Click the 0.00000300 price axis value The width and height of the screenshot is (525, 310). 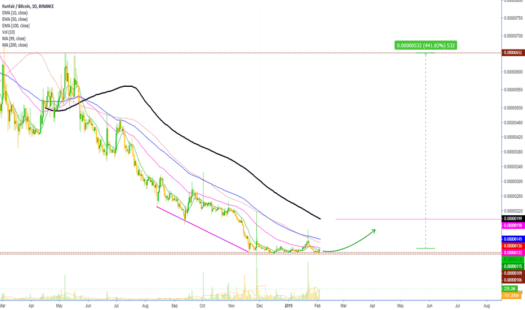pyautogui.click(x=513, y=181)
